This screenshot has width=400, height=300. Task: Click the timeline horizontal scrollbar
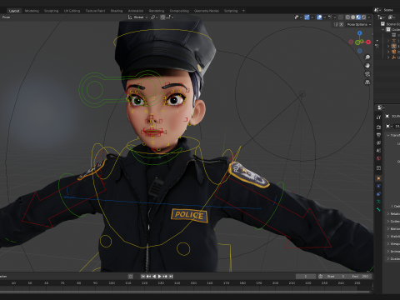click(185, 292)
